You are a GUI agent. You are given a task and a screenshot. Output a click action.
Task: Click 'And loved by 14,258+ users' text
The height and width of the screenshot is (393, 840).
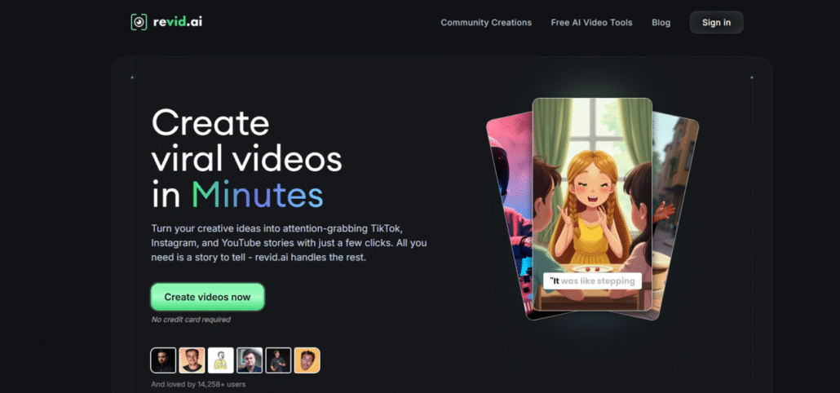tap(199, 384)
